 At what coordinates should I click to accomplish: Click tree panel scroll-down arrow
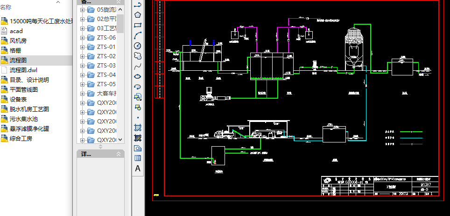click(120, 140)
